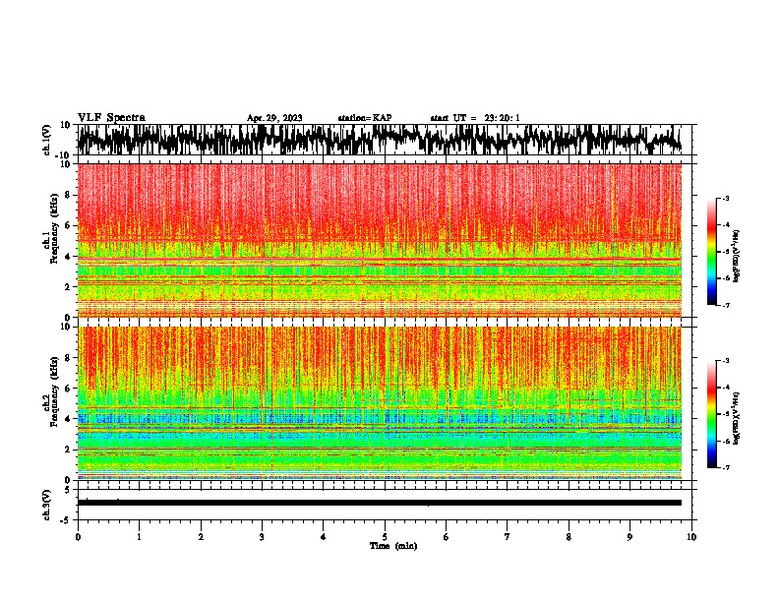Viewport: 779px width, 602px height.
Task: Click the "station=KAP" label
Action: [365, 118]
